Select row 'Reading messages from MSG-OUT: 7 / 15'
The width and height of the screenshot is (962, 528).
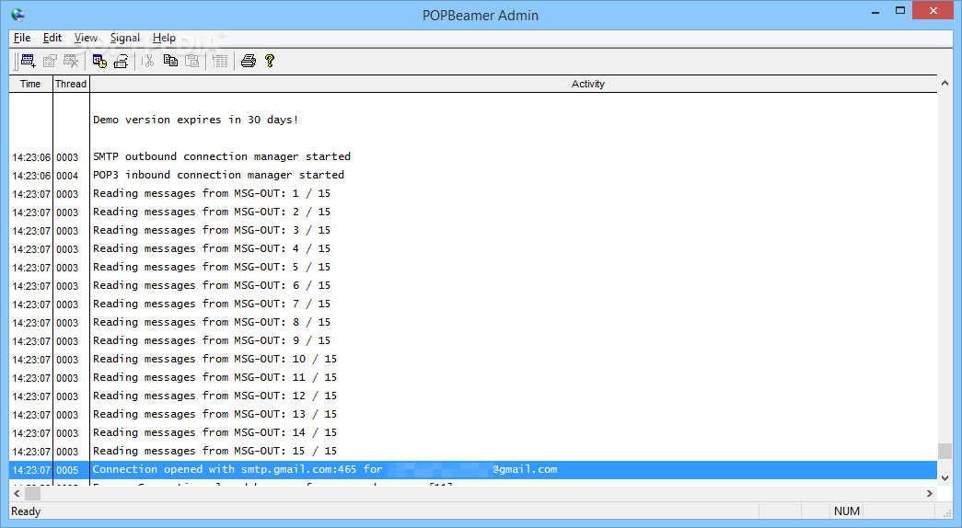473,304
